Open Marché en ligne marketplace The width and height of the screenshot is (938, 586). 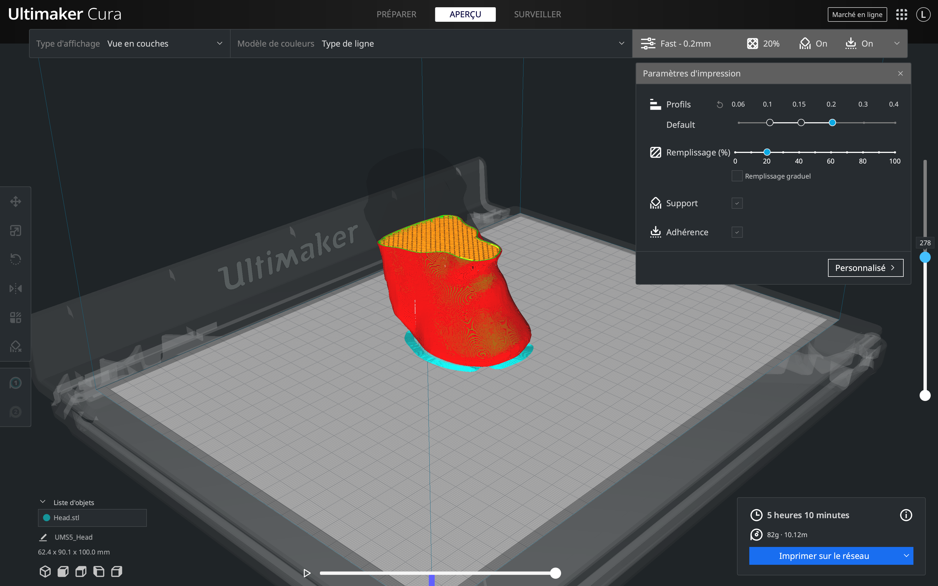click(857, 15)
